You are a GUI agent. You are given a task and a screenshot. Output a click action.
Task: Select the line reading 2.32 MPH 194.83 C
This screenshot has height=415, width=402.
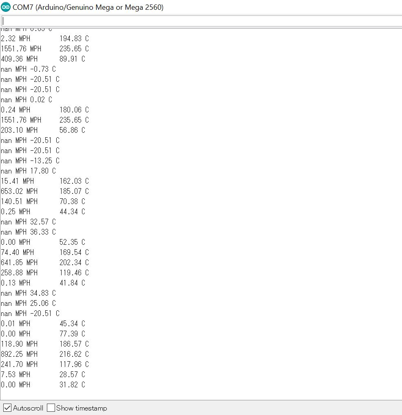pyautogui.click(x=45, y=39)
